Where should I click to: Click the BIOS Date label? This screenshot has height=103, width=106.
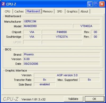[18, 64]
